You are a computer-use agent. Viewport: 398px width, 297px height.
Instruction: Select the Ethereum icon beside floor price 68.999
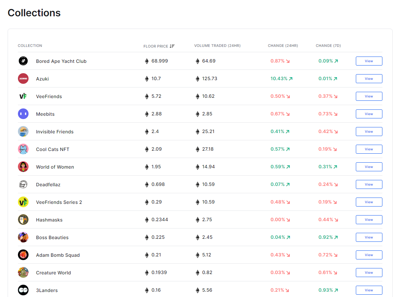(147, 61)
